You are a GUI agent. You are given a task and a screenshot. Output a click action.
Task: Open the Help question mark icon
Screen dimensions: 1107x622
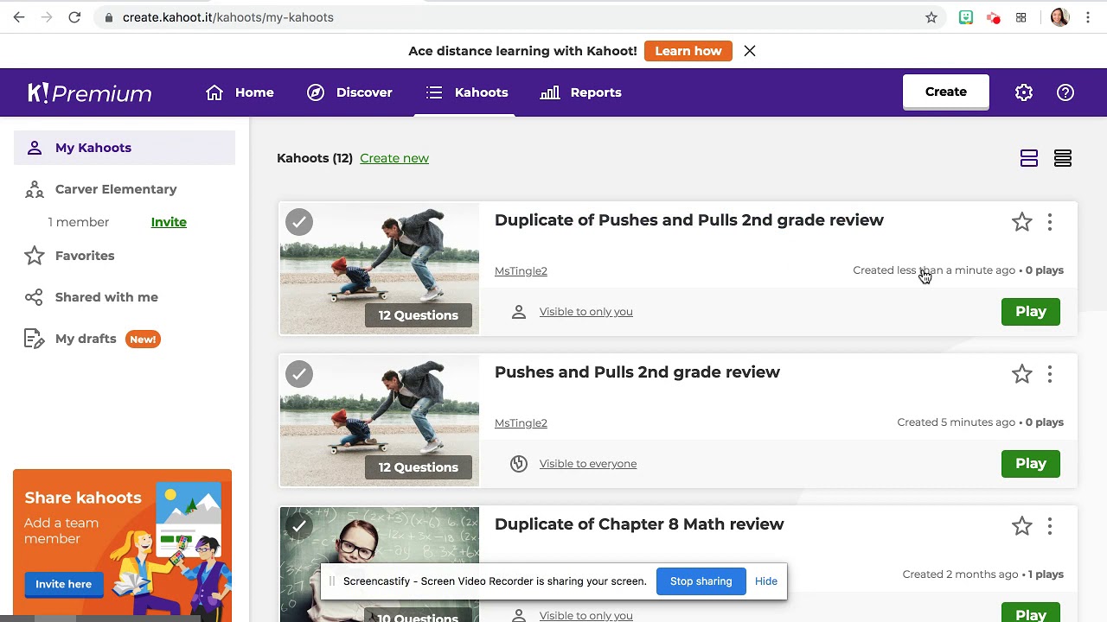[1065, 92]
